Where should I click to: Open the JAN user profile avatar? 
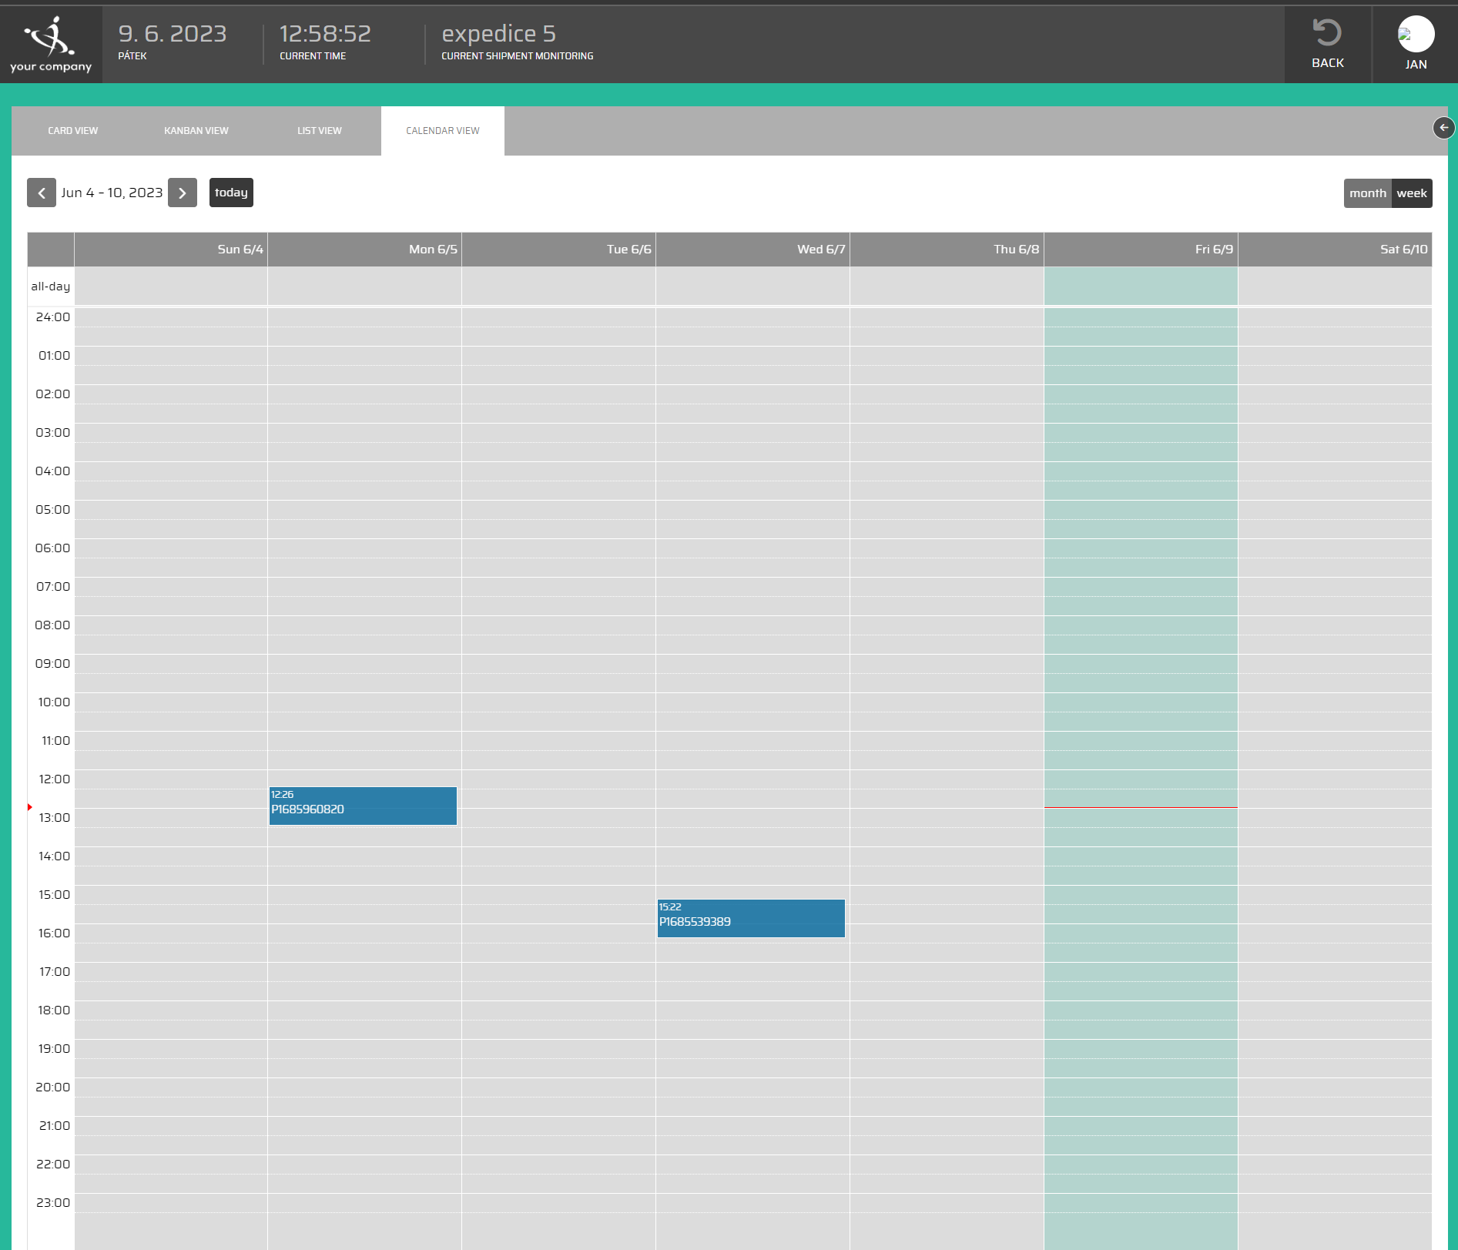1415,35
